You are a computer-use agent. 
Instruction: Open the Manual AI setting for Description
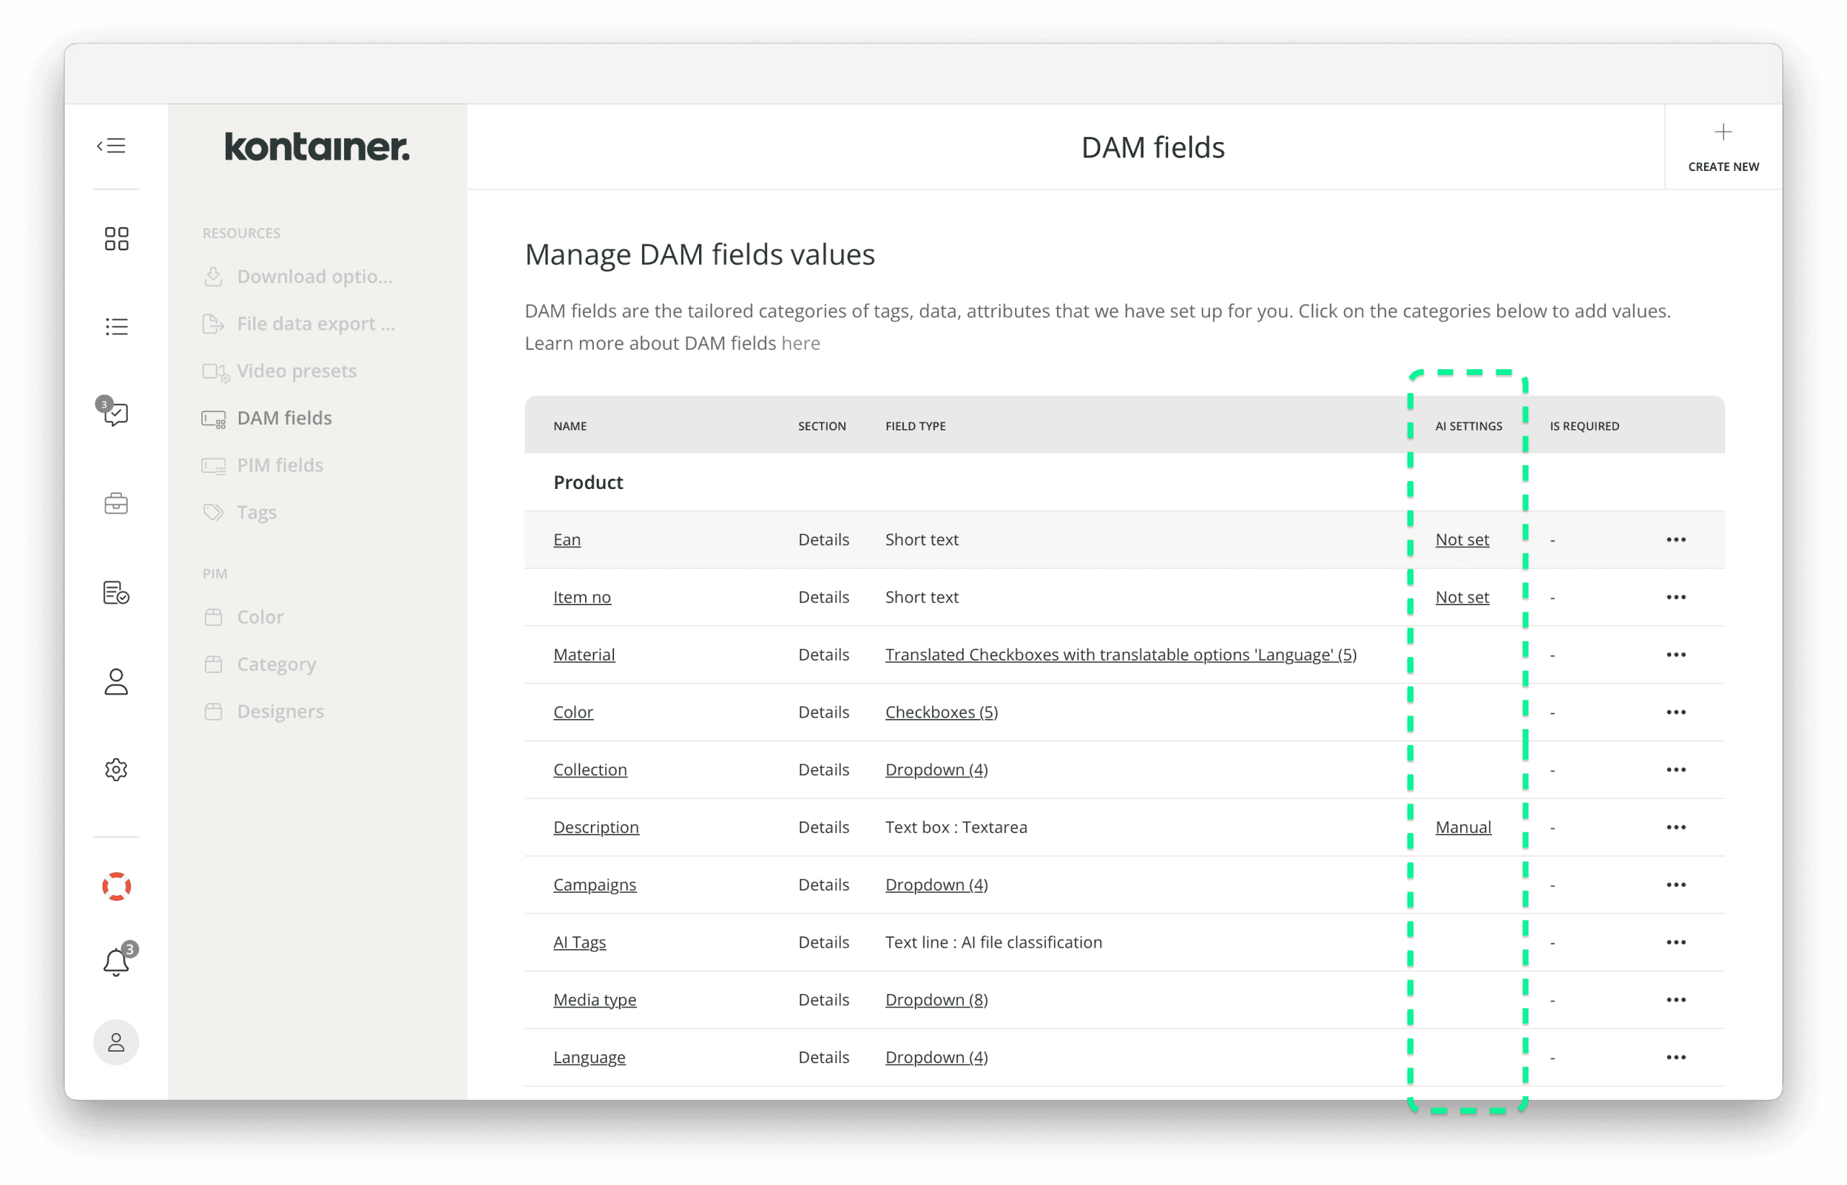[x=1462, y=827]
